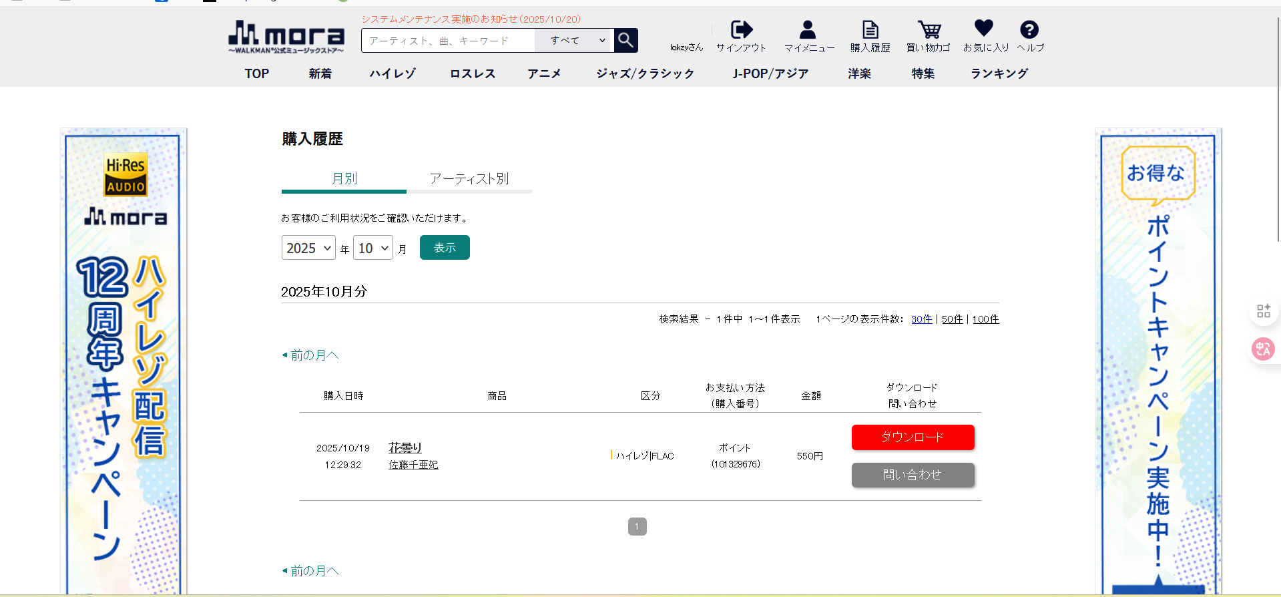Click the date 2025/10/19 cell
Image resolution: width=1281 pixels, height=597 pixels.
pos(343,448)
